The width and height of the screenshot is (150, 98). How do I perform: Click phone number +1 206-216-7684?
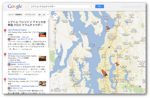coord(14,60)
